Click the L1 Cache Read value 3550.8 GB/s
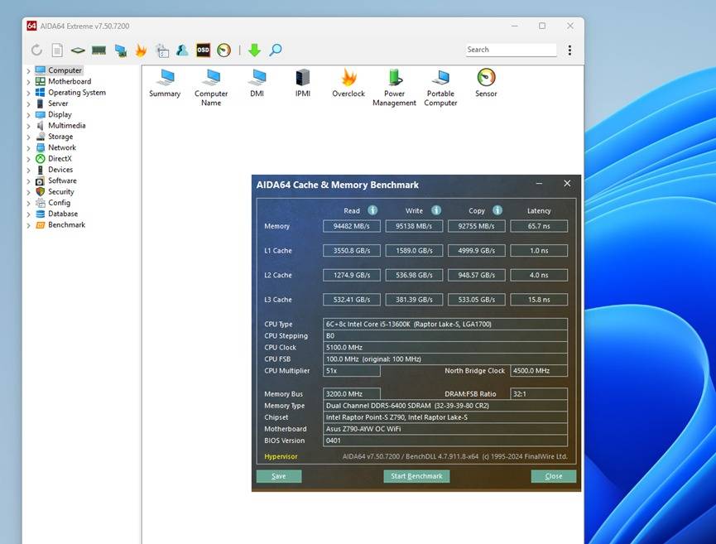Screen dimensions: 716x544 (x=351, y=250)
